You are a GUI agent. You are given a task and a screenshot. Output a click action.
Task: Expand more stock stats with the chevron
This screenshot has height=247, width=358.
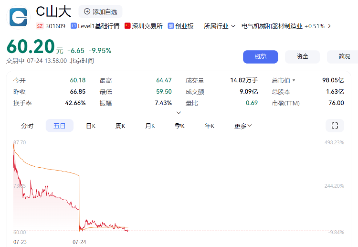pos(179,113)
